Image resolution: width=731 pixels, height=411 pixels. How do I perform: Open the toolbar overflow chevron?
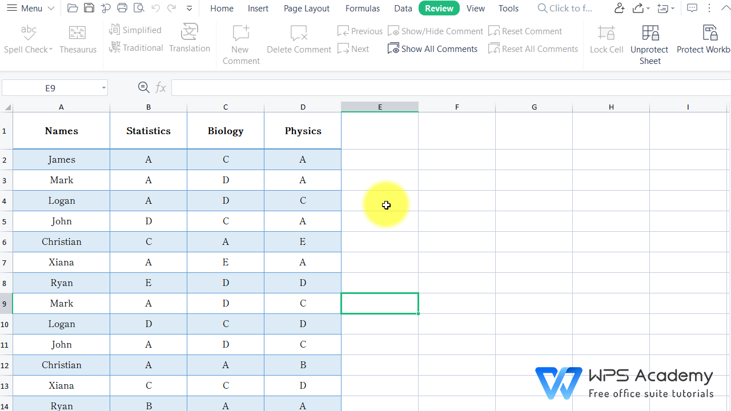point(188,9)
